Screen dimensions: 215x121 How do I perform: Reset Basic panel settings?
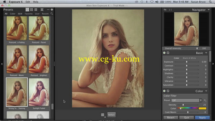tap(168, 53)
